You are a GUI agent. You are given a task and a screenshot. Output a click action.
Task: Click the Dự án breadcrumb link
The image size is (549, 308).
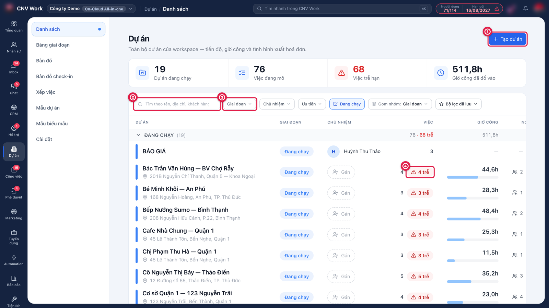coord(150,9)
